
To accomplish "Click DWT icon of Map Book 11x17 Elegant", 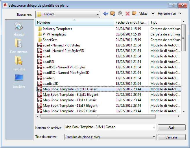I will [x=40, y=106].
